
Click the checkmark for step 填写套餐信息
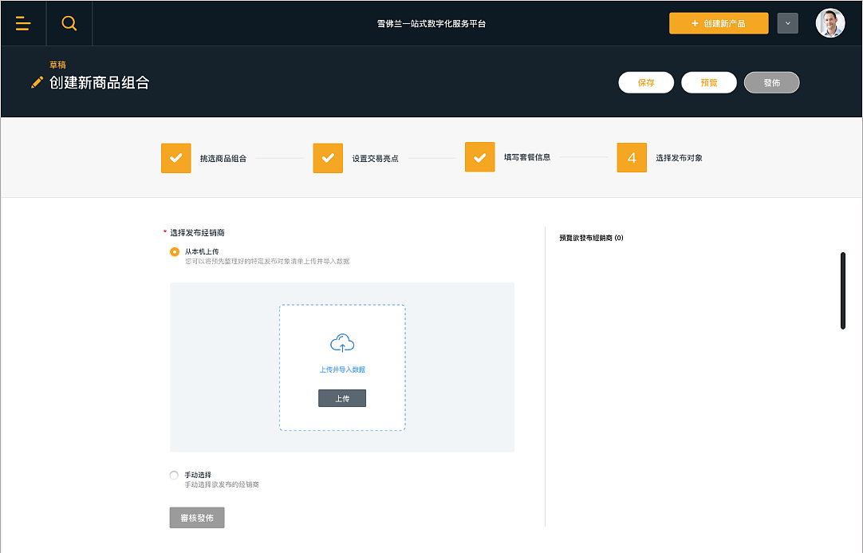(x=479, y=157)
